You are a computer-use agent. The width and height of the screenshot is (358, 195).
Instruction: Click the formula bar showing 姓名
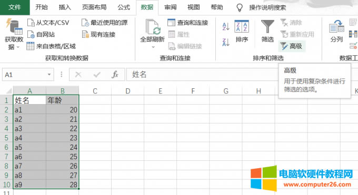[202, 75]
